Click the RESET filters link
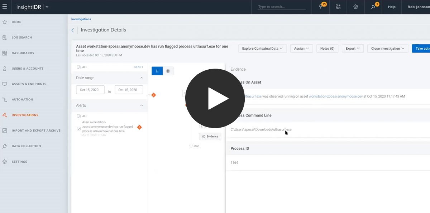 139,67
